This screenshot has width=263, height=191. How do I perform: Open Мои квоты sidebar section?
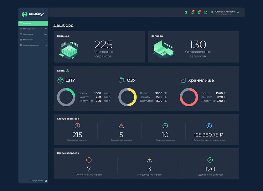tap(33, 40)
